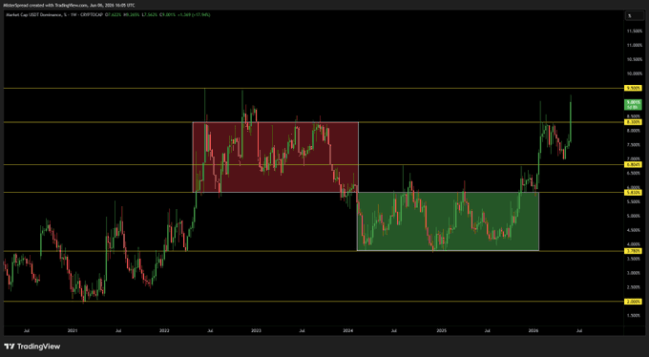This screenshot has height=357, width=649.
Task: Click the 2025 label on time axis
Action: pos(442,330)
